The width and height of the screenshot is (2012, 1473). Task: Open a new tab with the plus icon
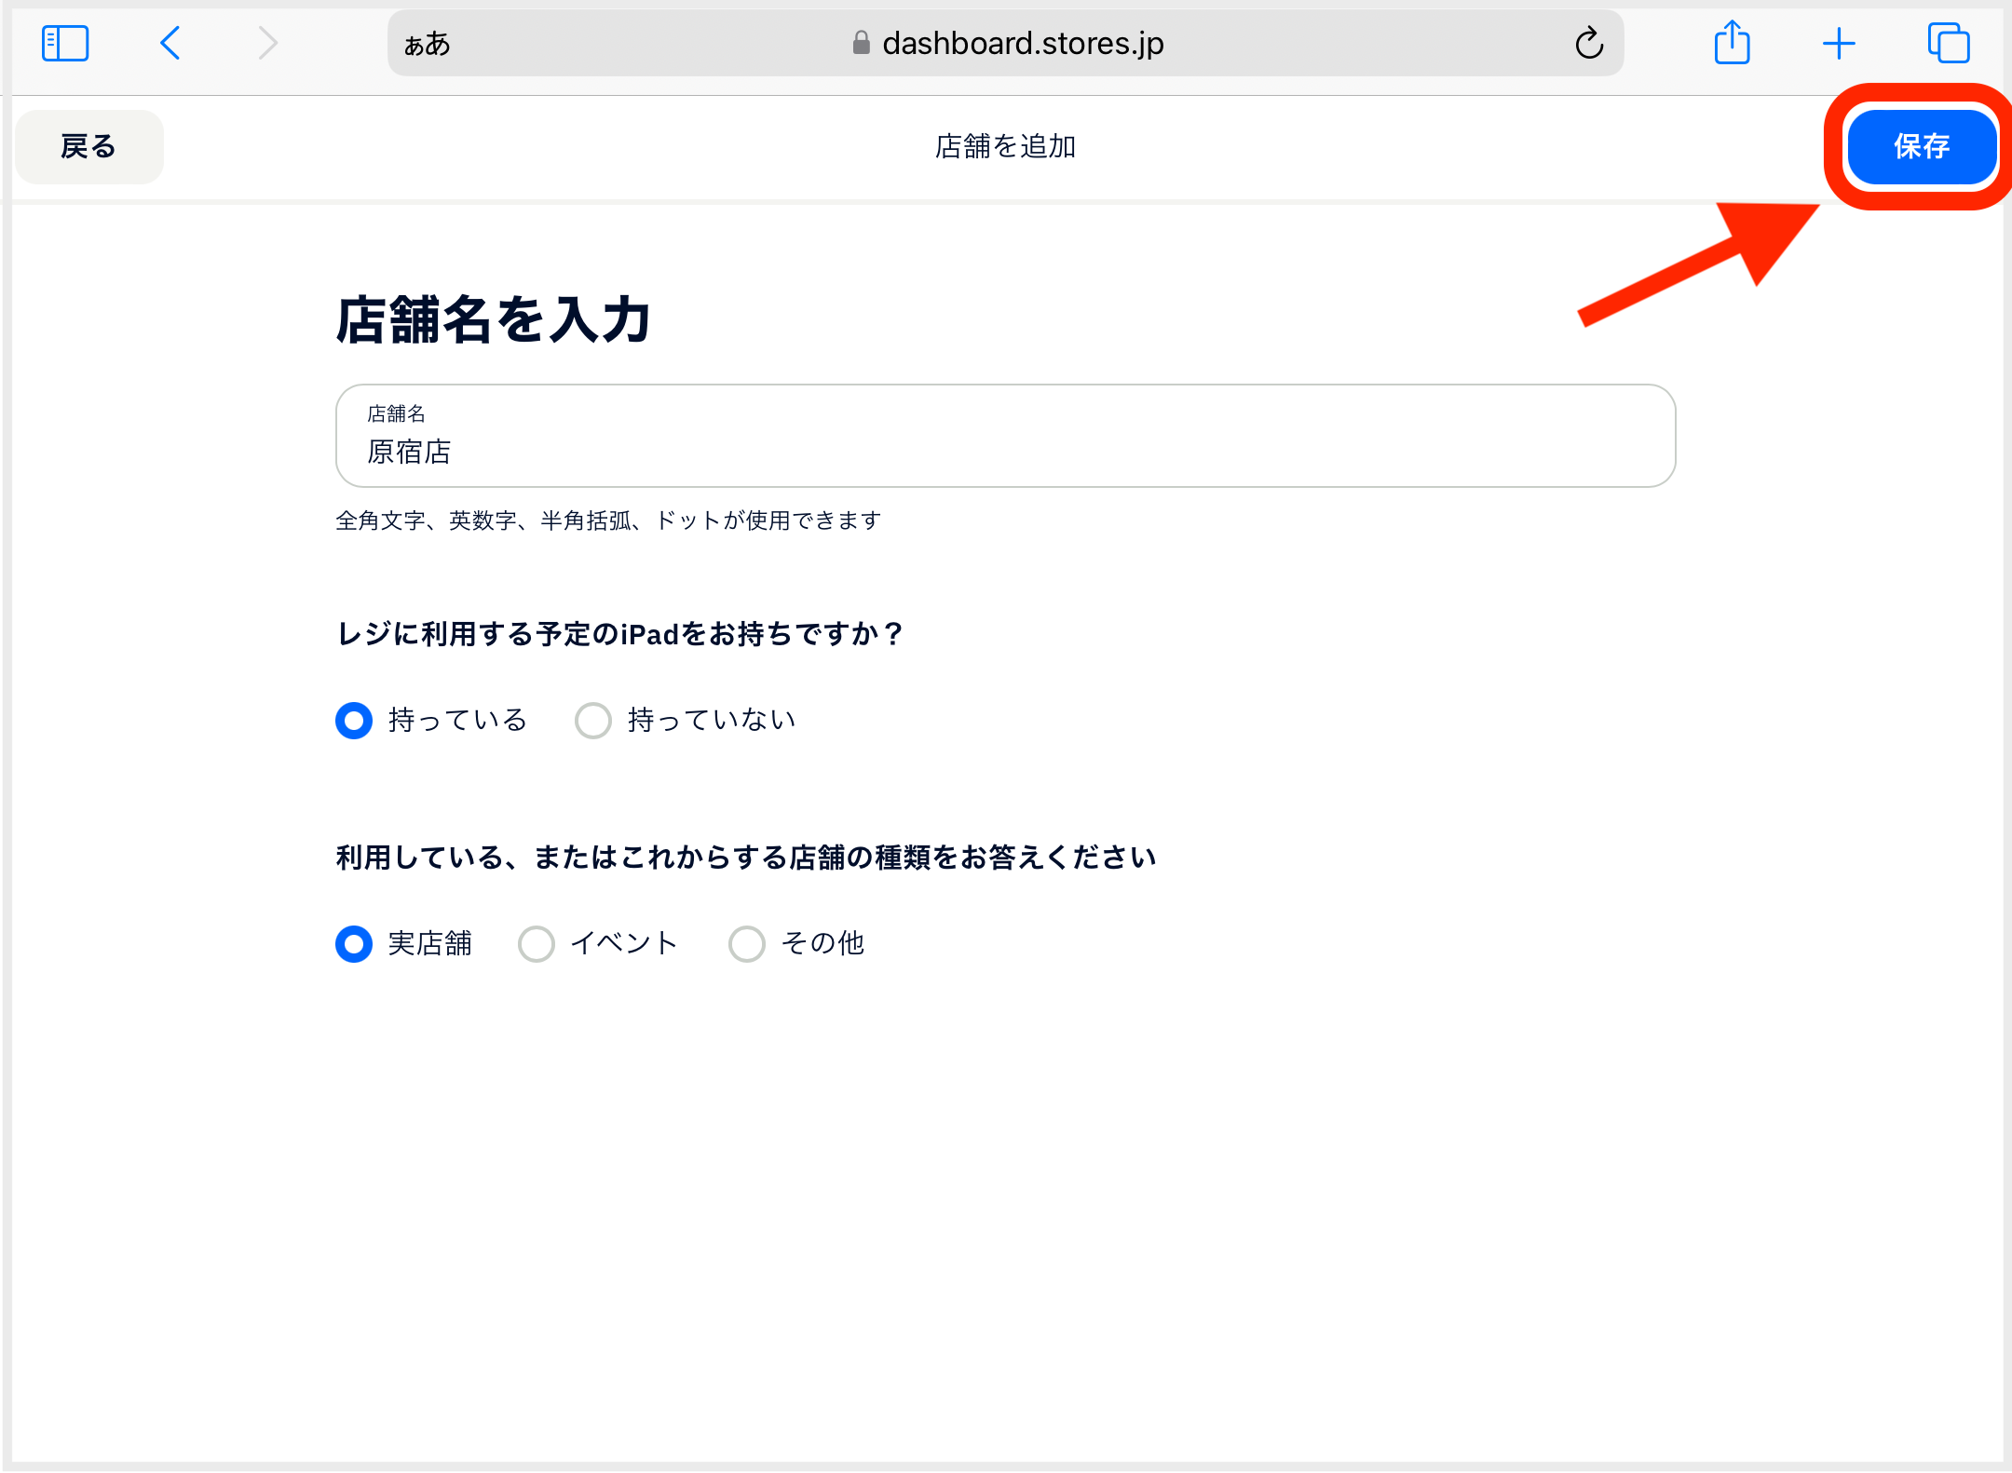[1839, 43]
